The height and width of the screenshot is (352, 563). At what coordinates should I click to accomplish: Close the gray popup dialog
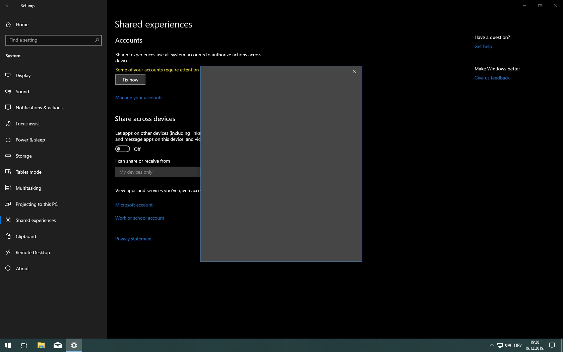[354, 71]
